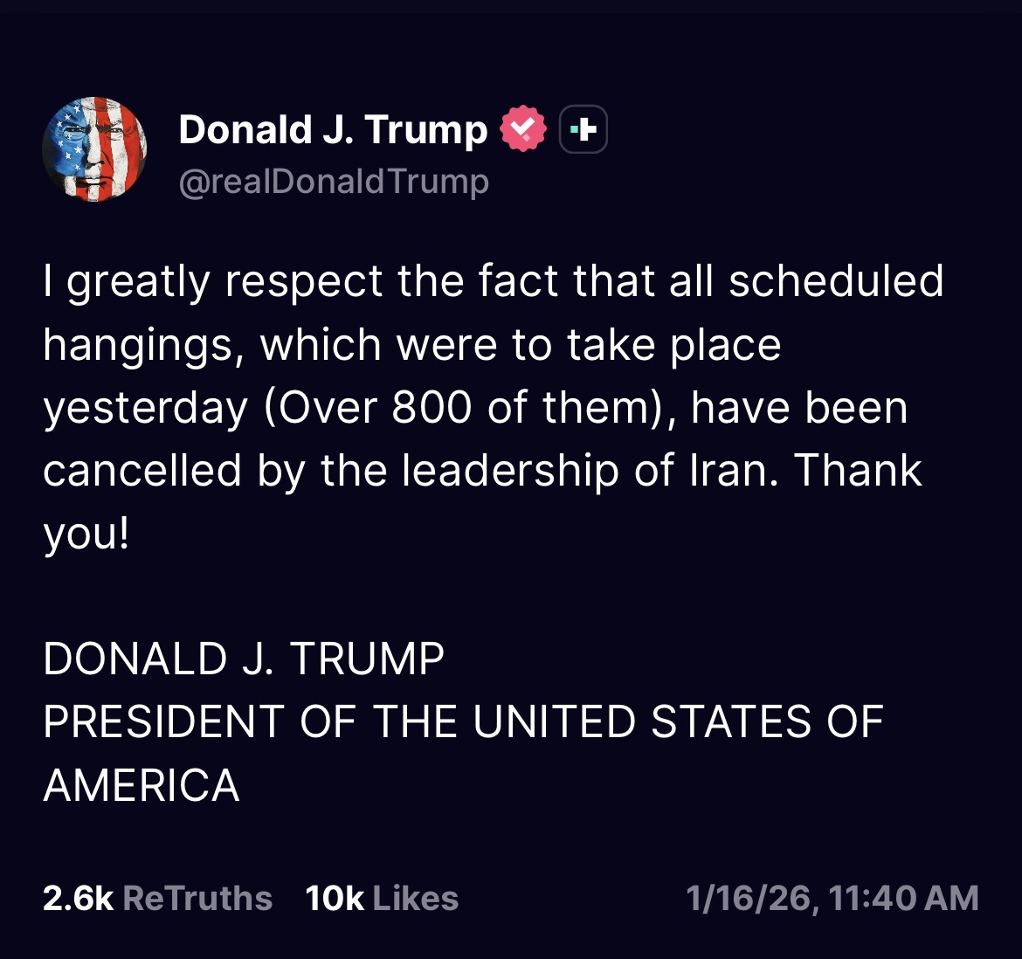This screenshot has width=1022, height=959.
Task: Open Donald J. Trump's profile avatar
Action: point(94,149)
